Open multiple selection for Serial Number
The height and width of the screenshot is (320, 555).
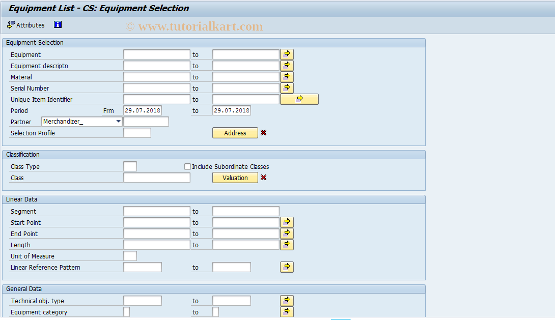click(287, 88)
